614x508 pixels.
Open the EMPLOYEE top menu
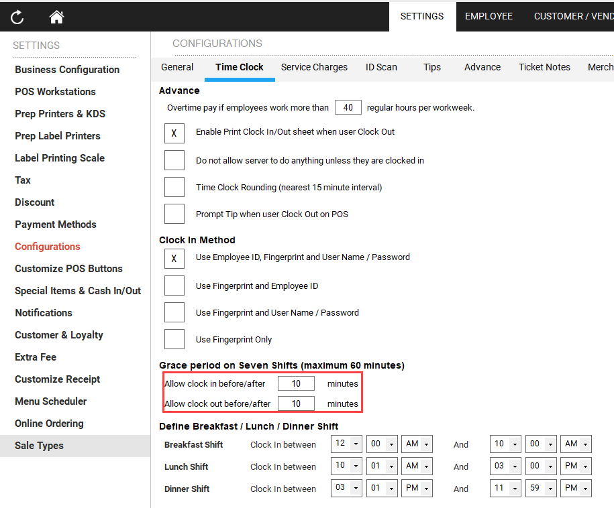click(x=489, y=16)
